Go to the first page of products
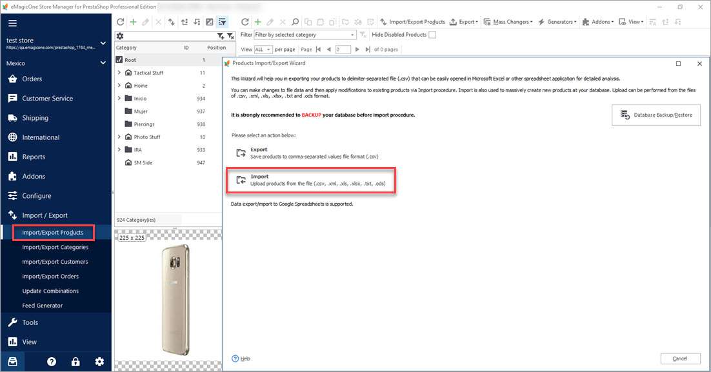The height and width of the screenshot is (372, 711). click(318, 50)
